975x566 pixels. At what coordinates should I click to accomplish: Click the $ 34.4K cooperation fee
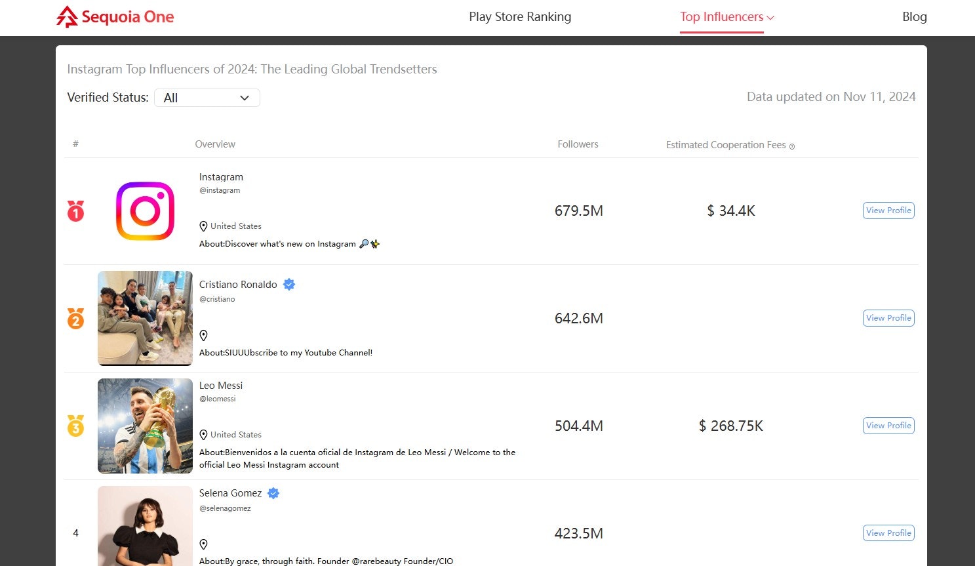pyautogui.click(x=731, y=211)
